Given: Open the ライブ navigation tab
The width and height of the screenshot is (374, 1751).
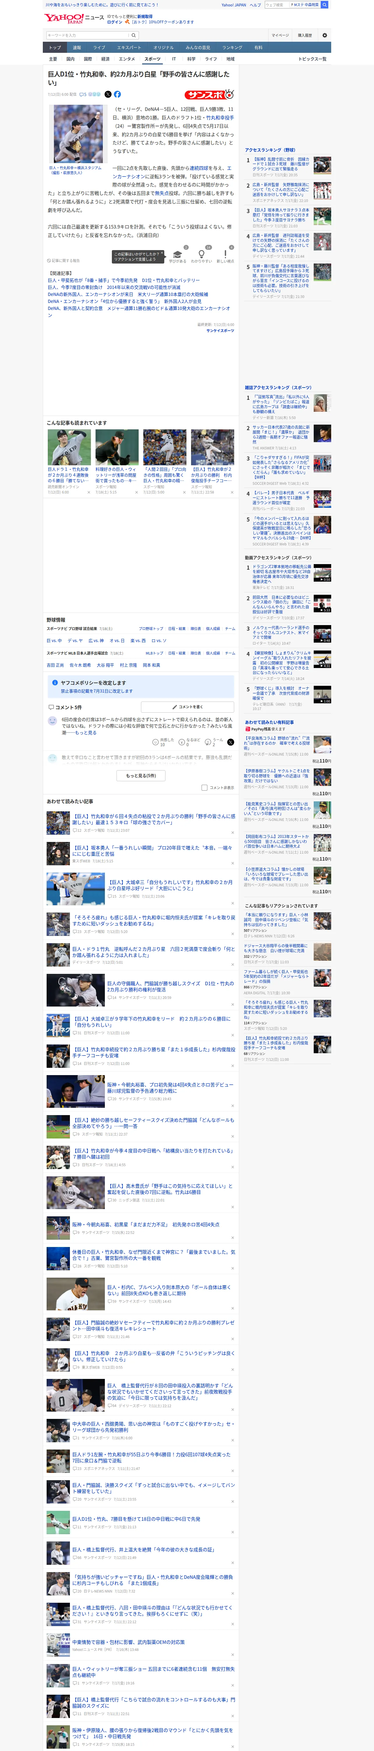Looking at the screenshot, I should pyautogui.click(x=99, y=48).
